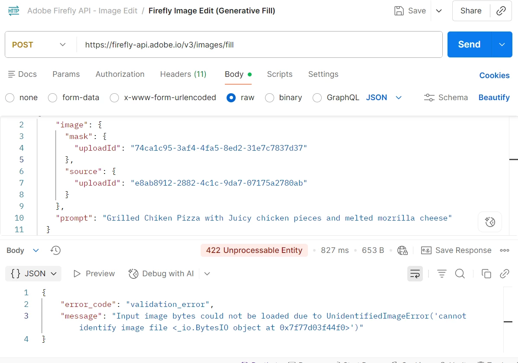The image size is (518, 363).
Task: Click the network globe lock icon
Action: tap(403, 250)
